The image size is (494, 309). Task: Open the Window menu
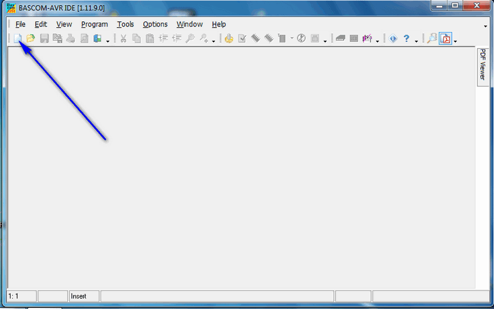coord(190,24)
